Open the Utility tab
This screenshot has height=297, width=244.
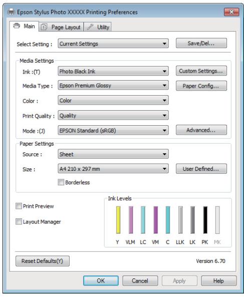coord(98,27)
